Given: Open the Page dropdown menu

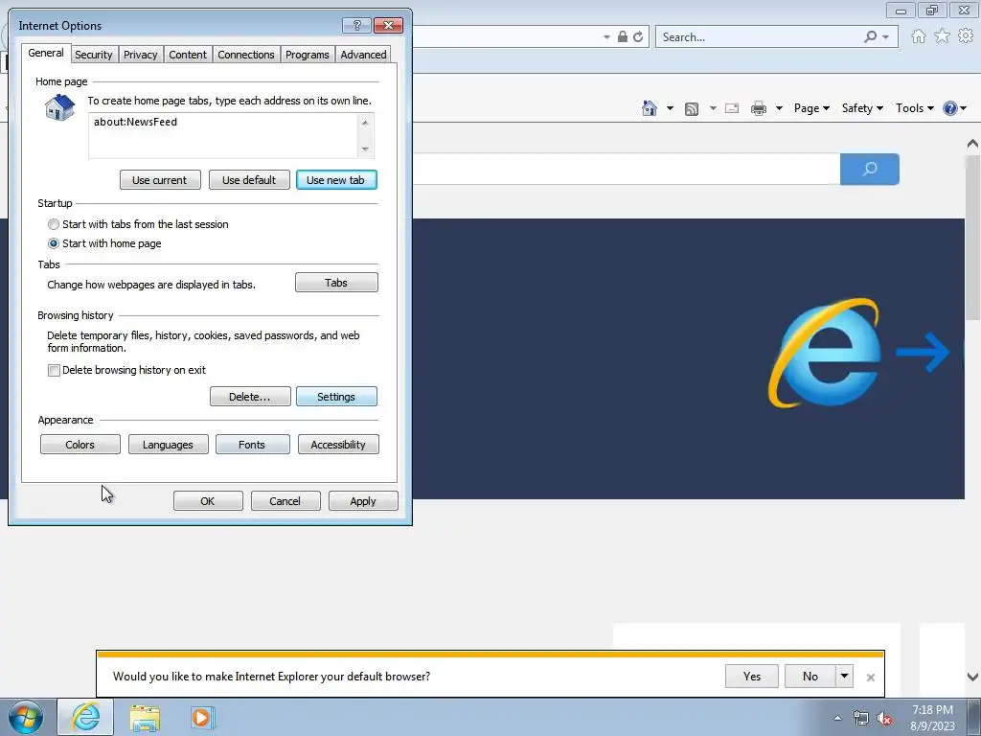Looking at the screenshot, I should click(811, 108).
